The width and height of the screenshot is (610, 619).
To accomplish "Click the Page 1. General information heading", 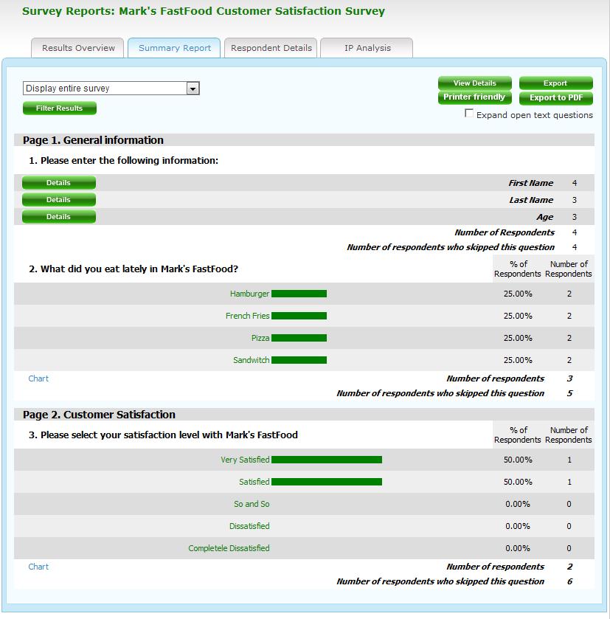I will [93, 140].
